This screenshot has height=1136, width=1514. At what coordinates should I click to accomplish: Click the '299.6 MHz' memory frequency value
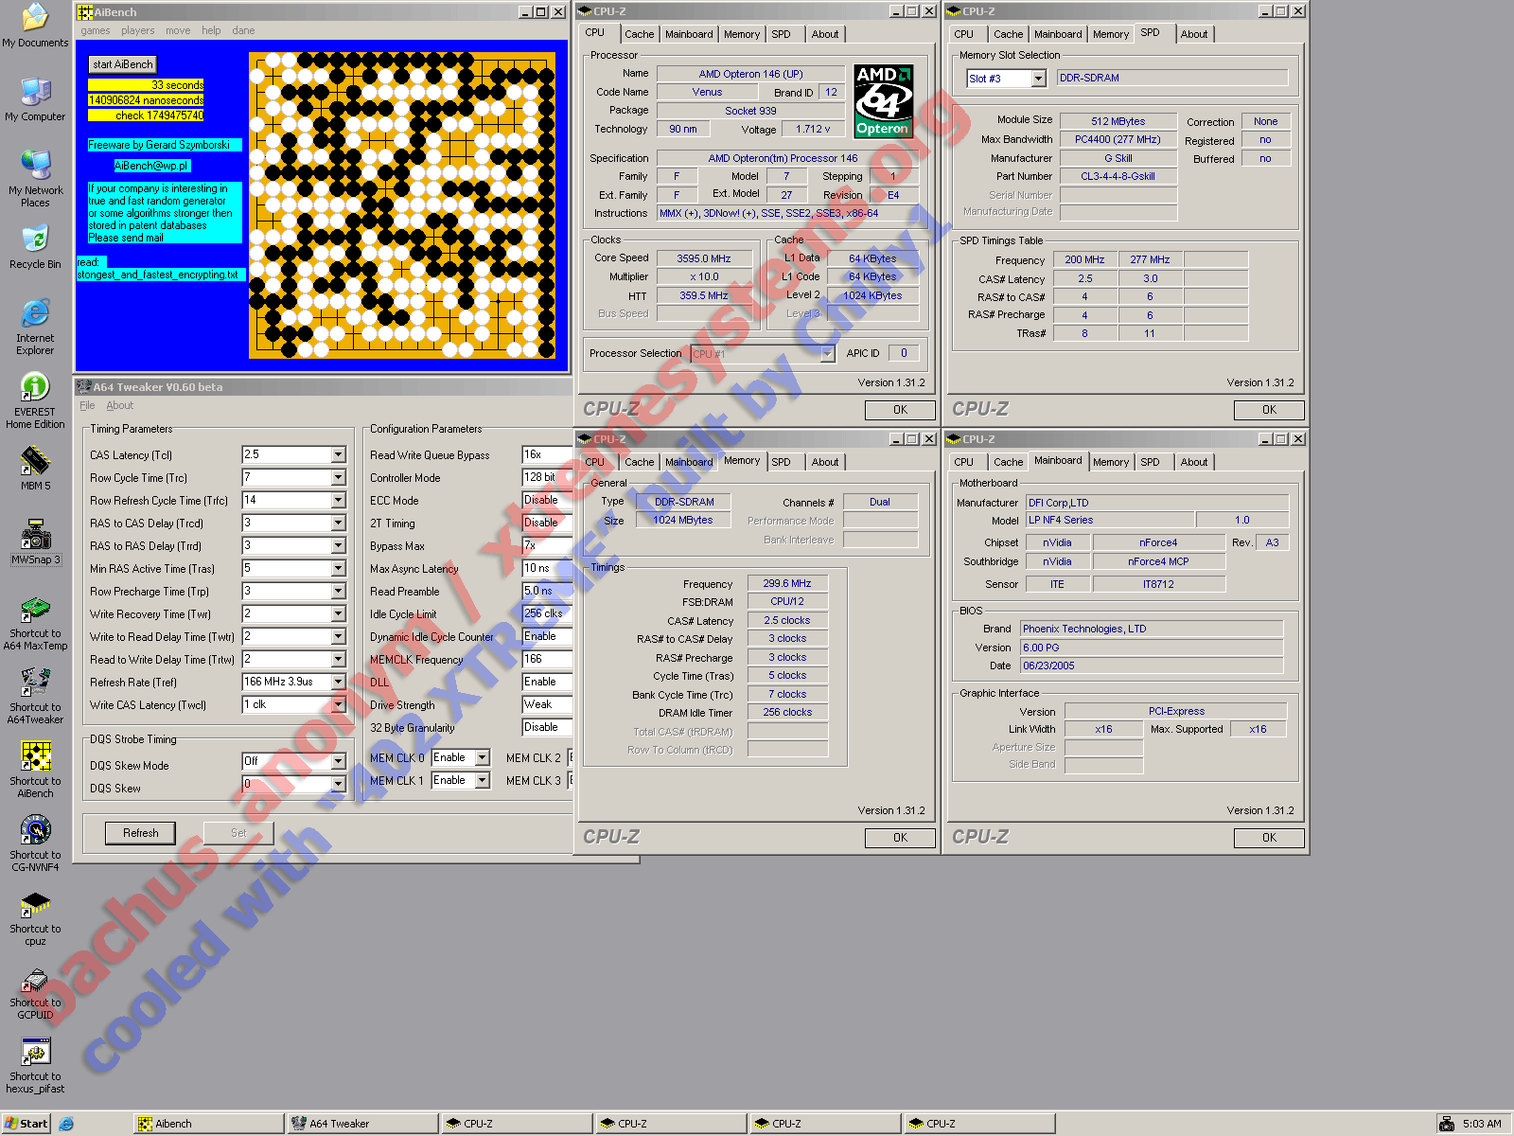(x=787, y=584)
